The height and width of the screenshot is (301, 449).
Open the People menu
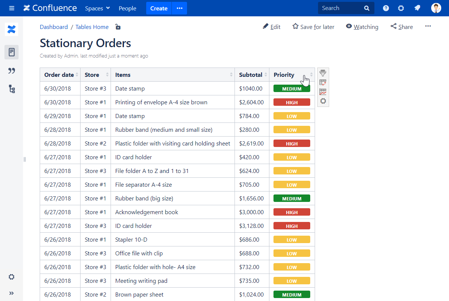click(x=127, y=8)
